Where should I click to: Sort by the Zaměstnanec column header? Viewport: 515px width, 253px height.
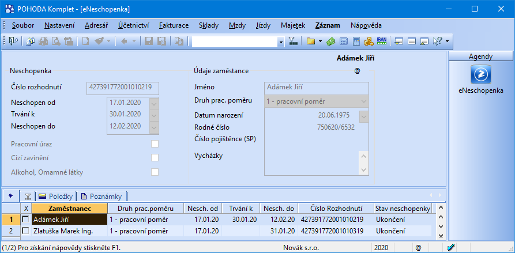tap(69, 209)
